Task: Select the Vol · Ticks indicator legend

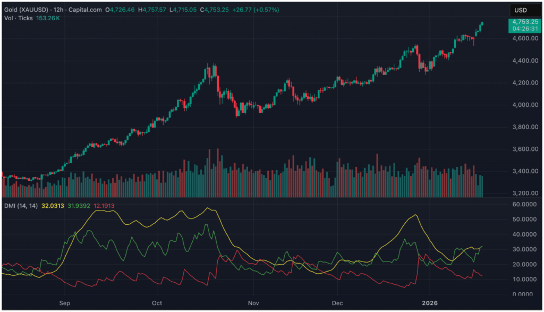Action: pos(18,18)
